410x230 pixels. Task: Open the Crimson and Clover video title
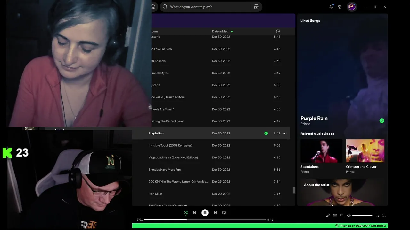point(361,167)
